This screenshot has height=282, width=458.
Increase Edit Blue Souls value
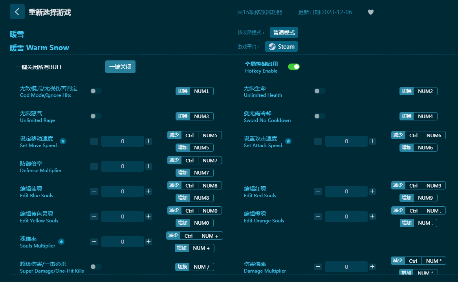[148, 191]
